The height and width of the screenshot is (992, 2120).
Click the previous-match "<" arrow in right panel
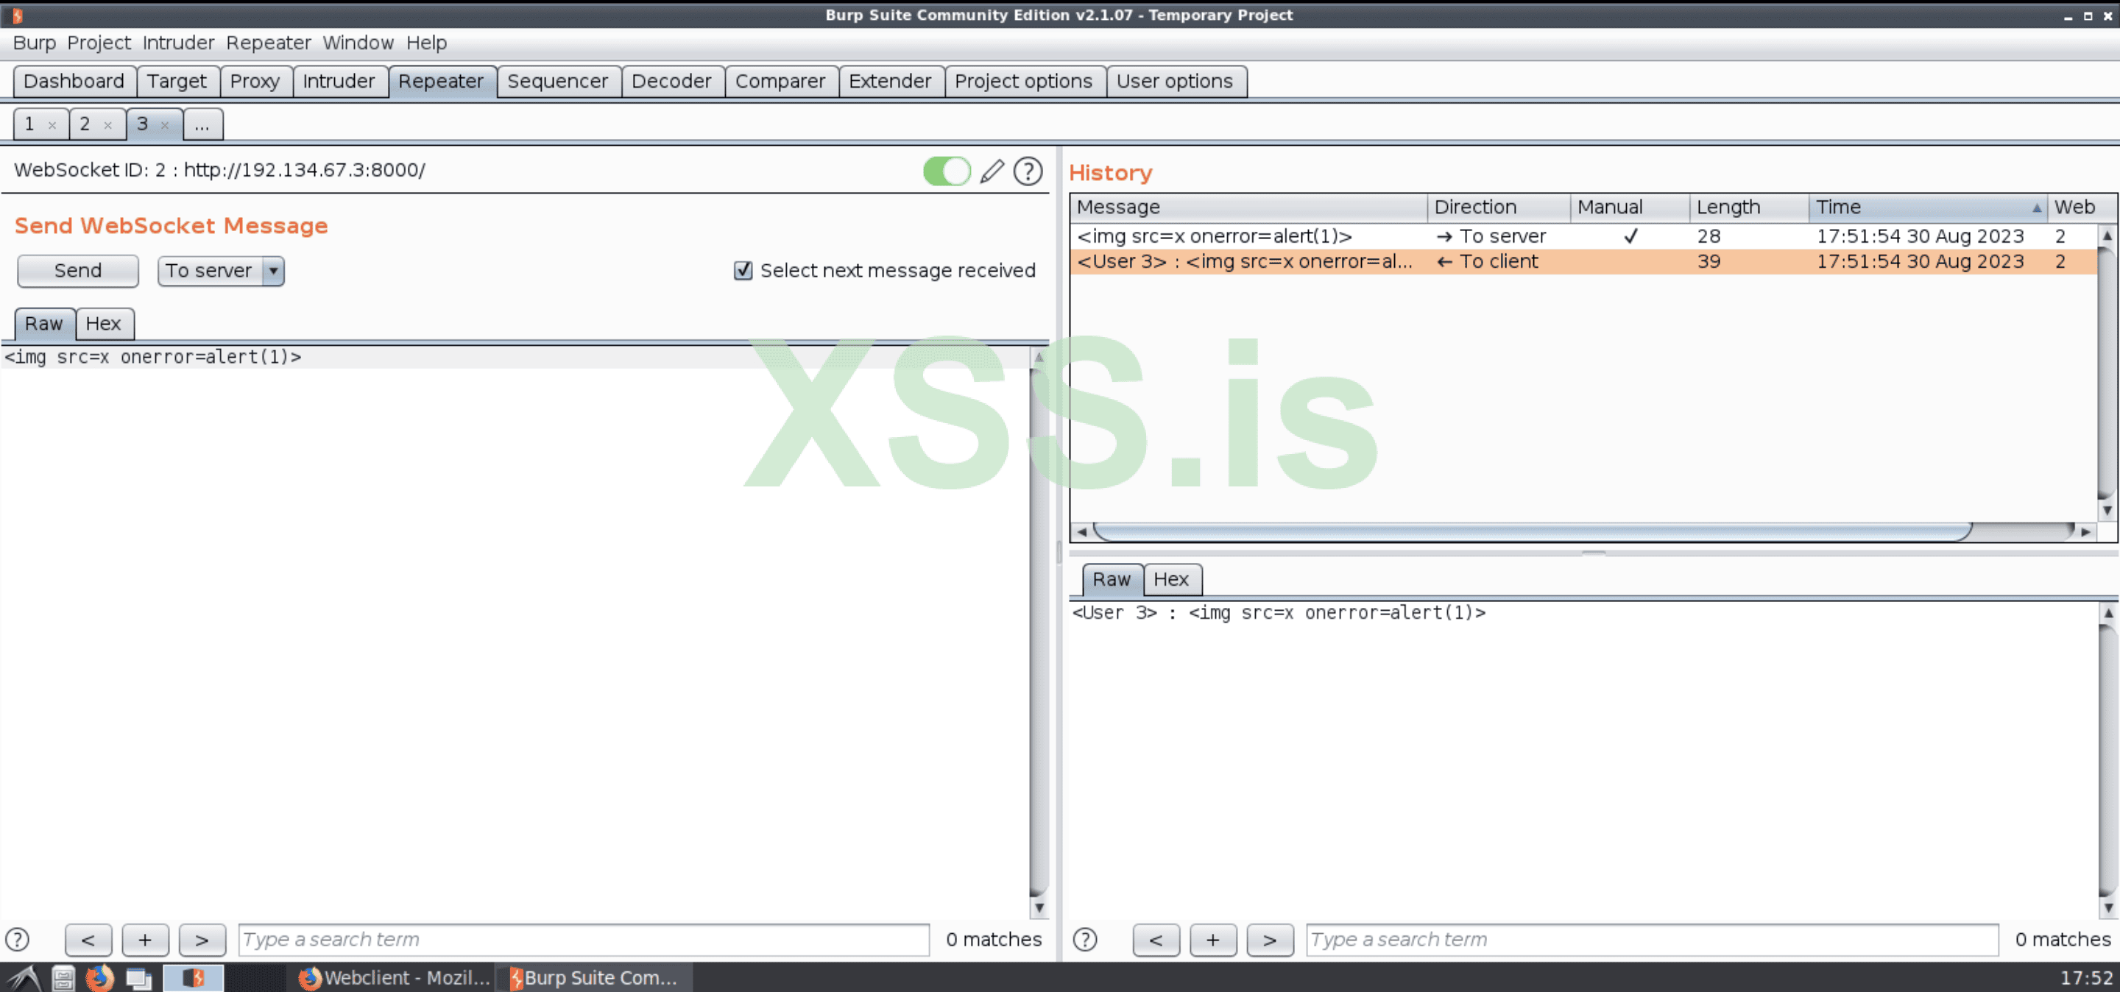click(1156, 939)
